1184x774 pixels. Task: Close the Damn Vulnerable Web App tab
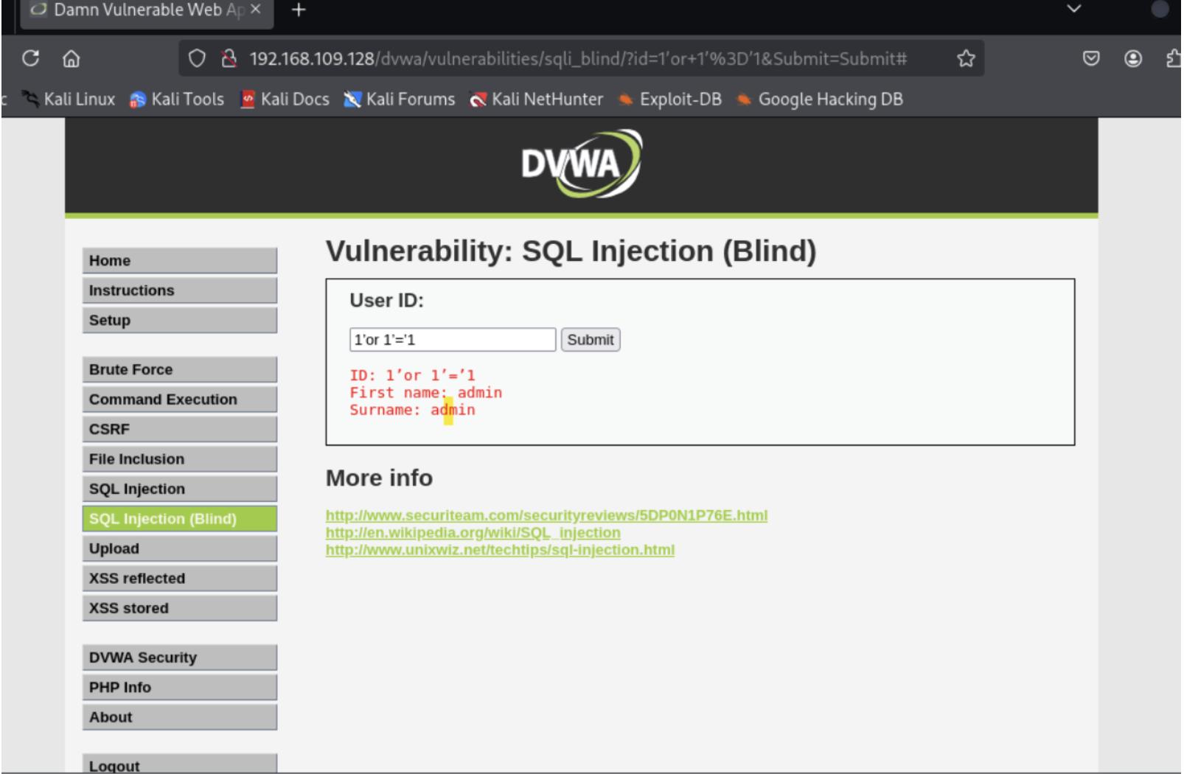pyautogui.click(x=255, y=10)
